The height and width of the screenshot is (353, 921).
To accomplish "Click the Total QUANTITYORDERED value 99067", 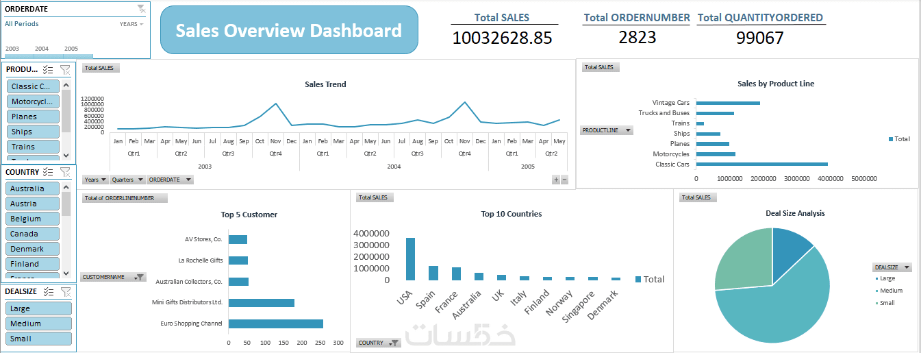I will [x=760, y=38].
